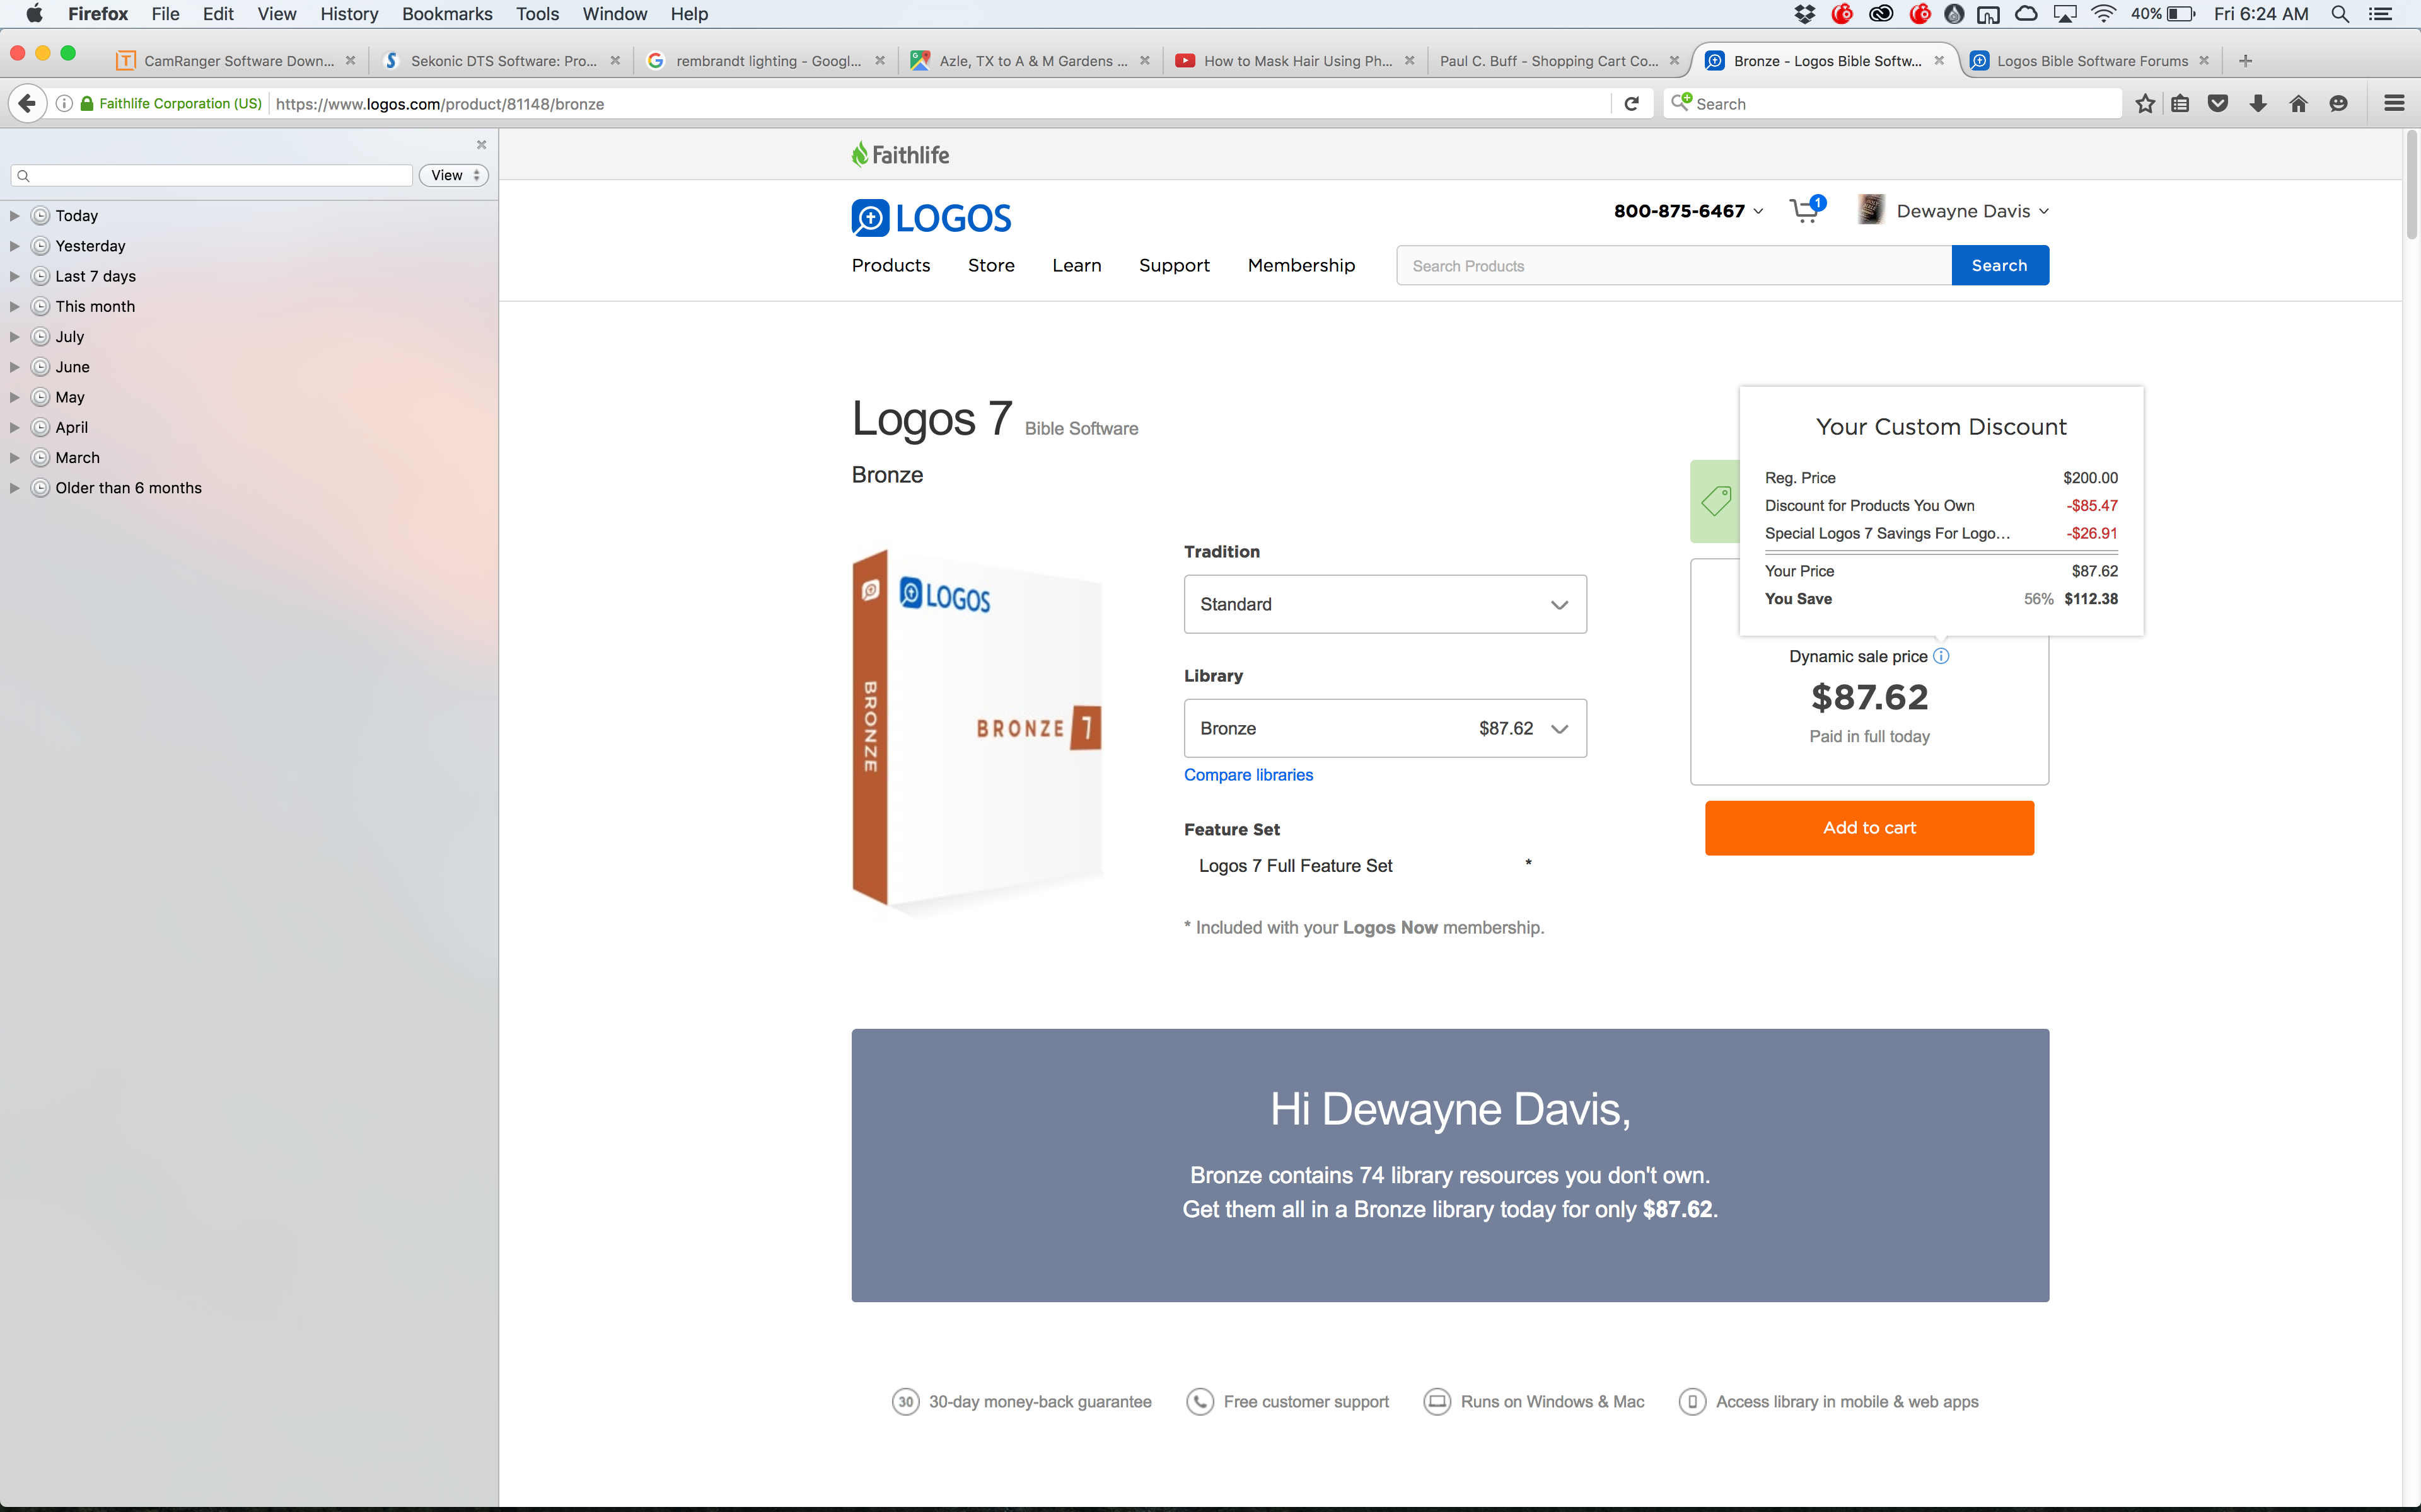
Task: Click the orange Add to cart button
Action: [x=1869, y=828]
